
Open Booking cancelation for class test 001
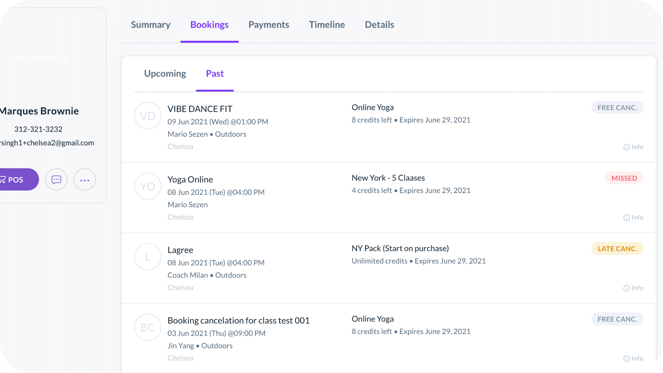tap(239, 321)
